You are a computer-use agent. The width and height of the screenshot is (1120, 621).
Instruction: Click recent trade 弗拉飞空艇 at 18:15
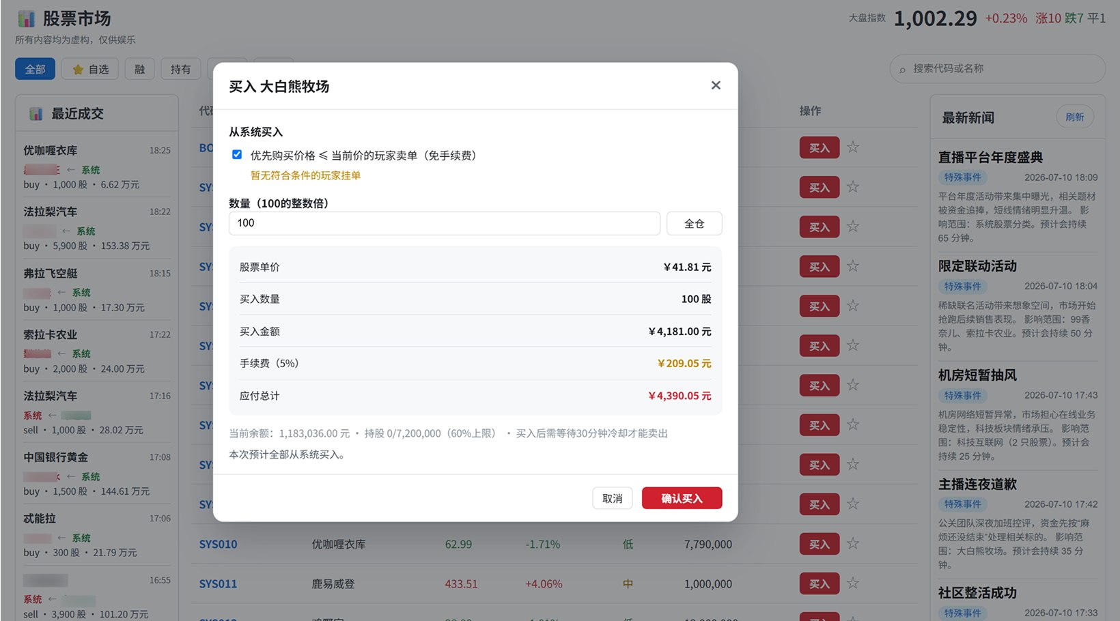tap(97, 289)
